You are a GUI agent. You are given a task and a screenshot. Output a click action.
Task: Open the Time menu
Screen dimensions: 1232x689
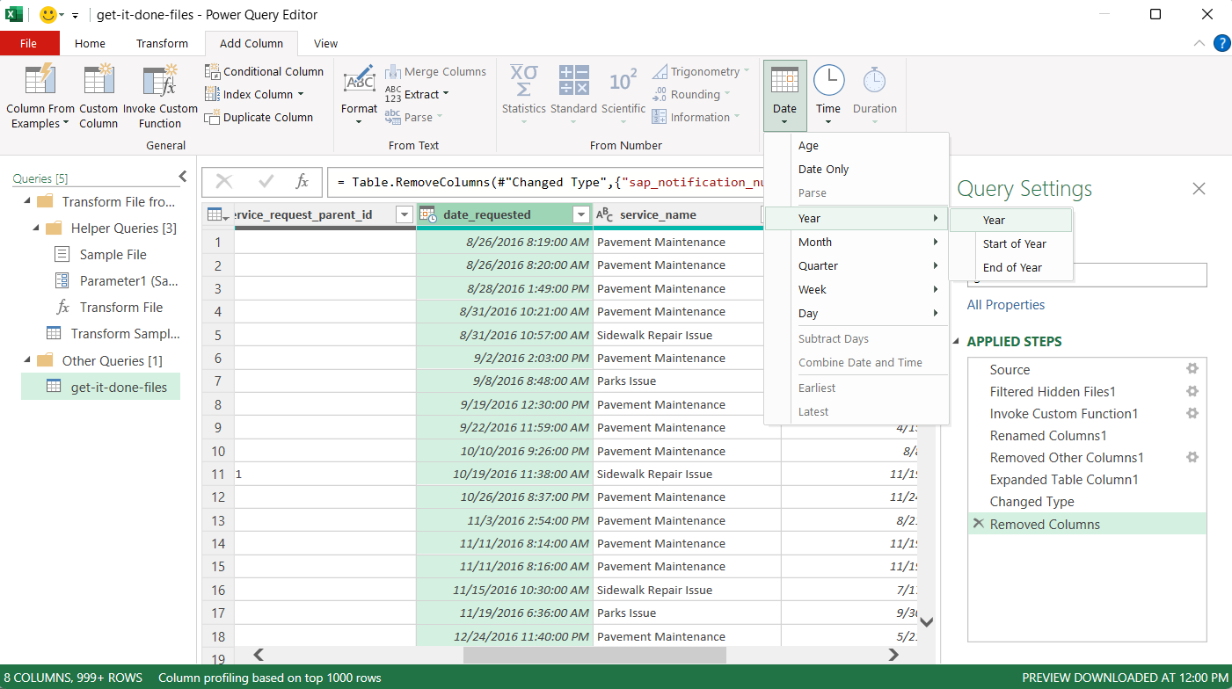point(828,95)
